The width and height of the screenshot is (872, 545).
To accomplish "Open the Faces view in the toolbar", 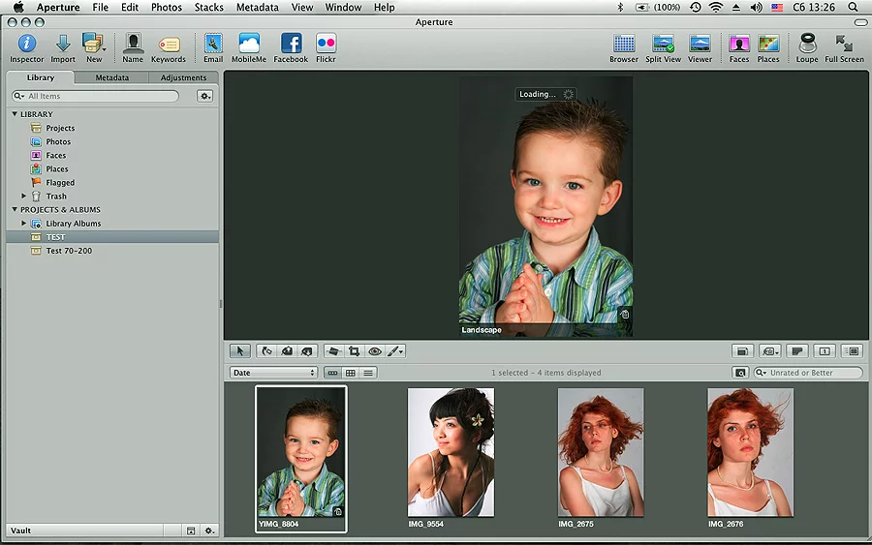I will click(739, 44).
